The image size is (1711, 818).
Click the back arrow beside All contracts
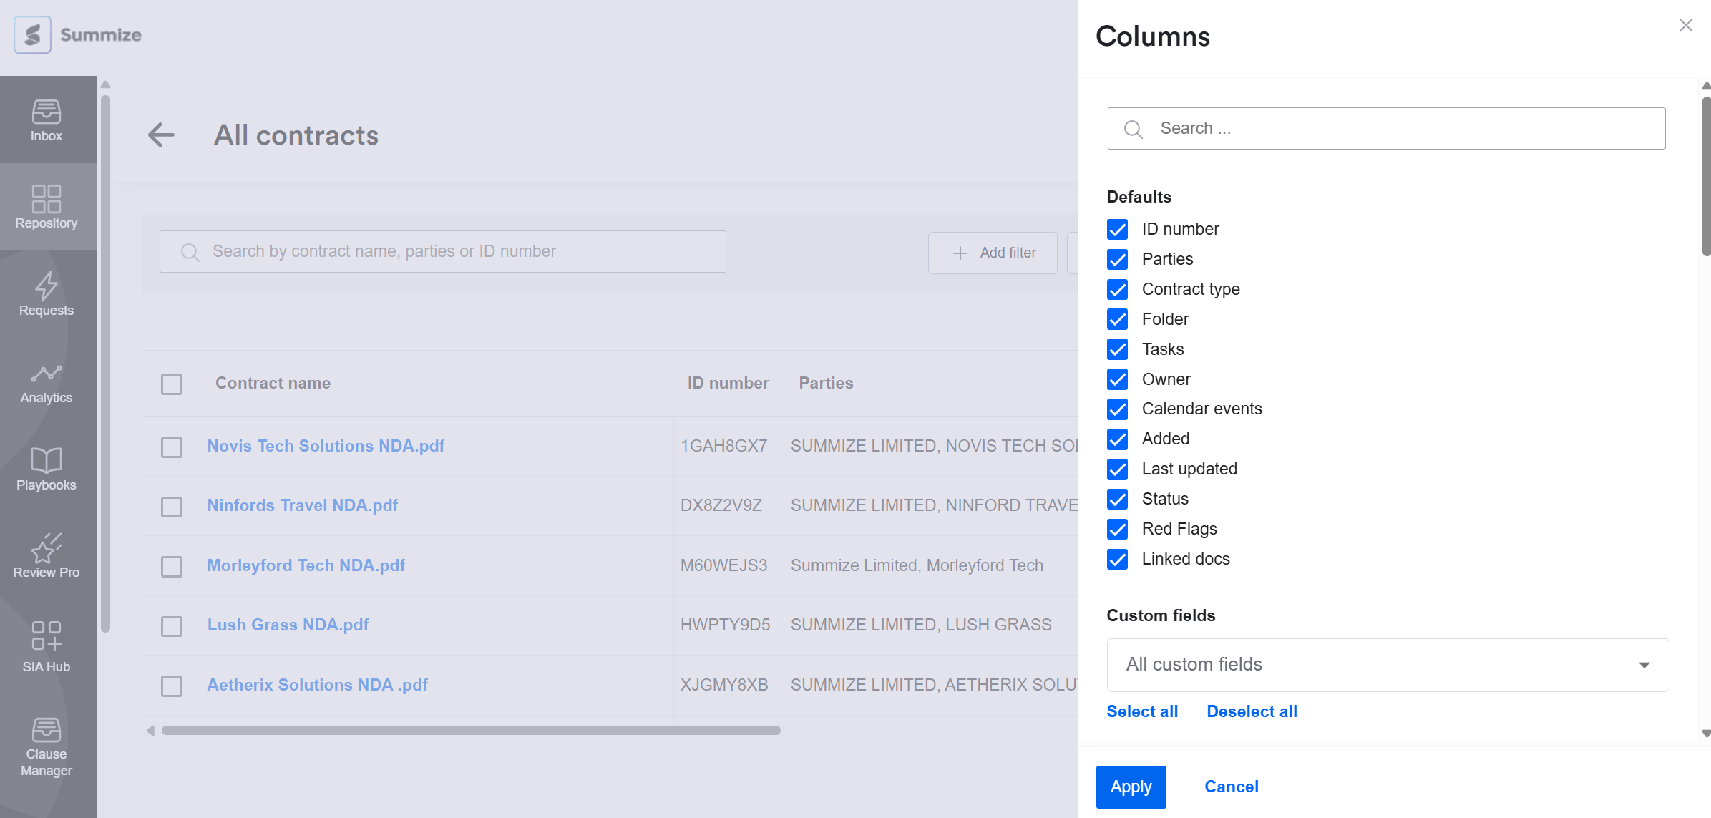[x=161, y=135]
